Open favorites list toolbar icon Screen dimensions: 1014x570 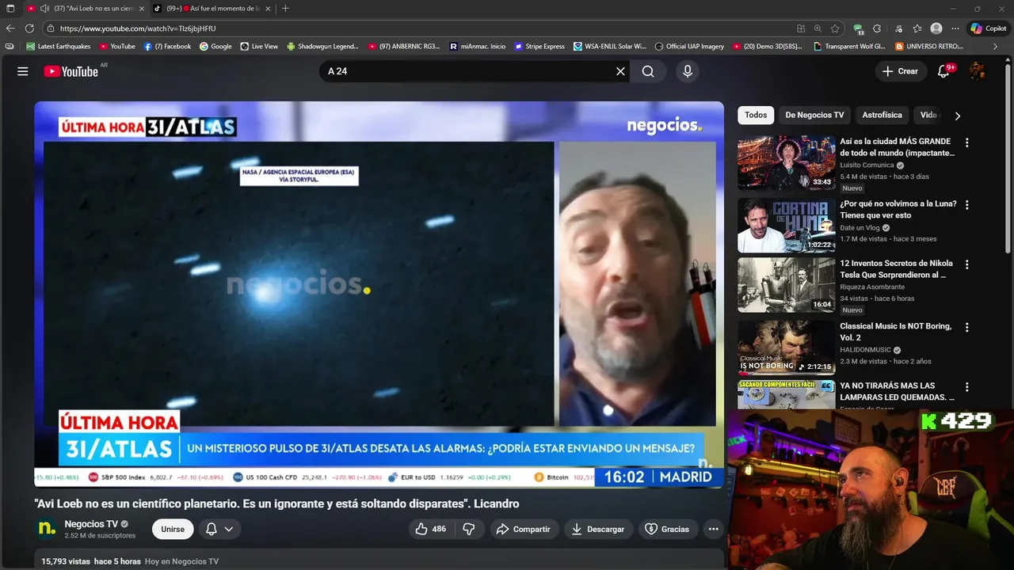(917, 28)
